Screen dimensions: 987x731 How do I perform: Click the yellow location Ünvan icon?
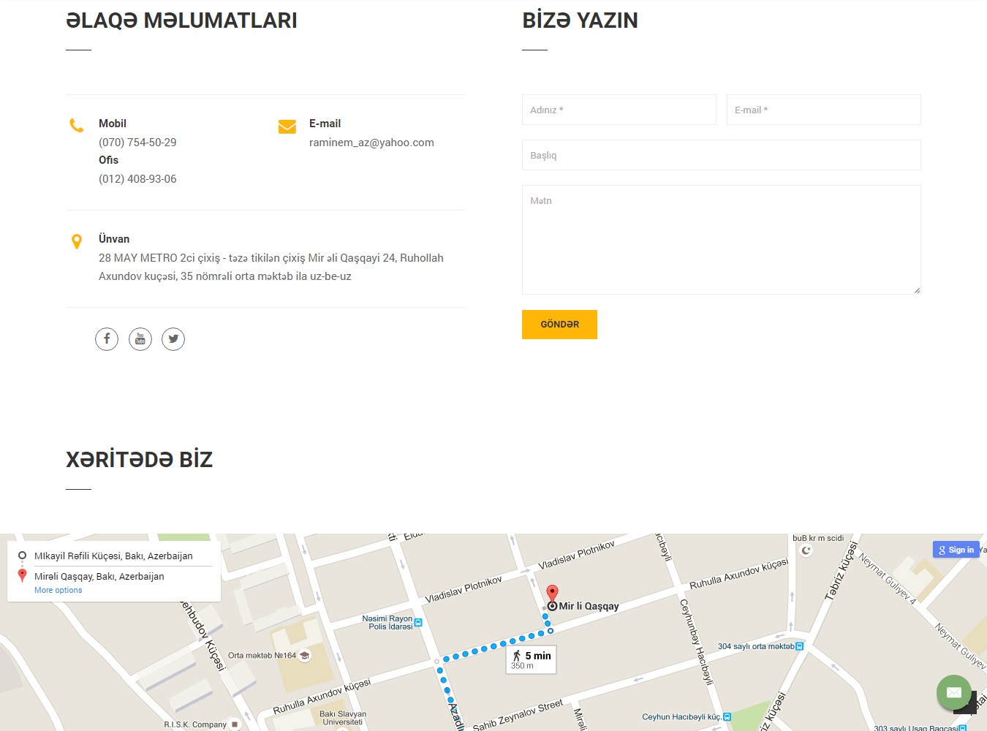click(77, 241)
